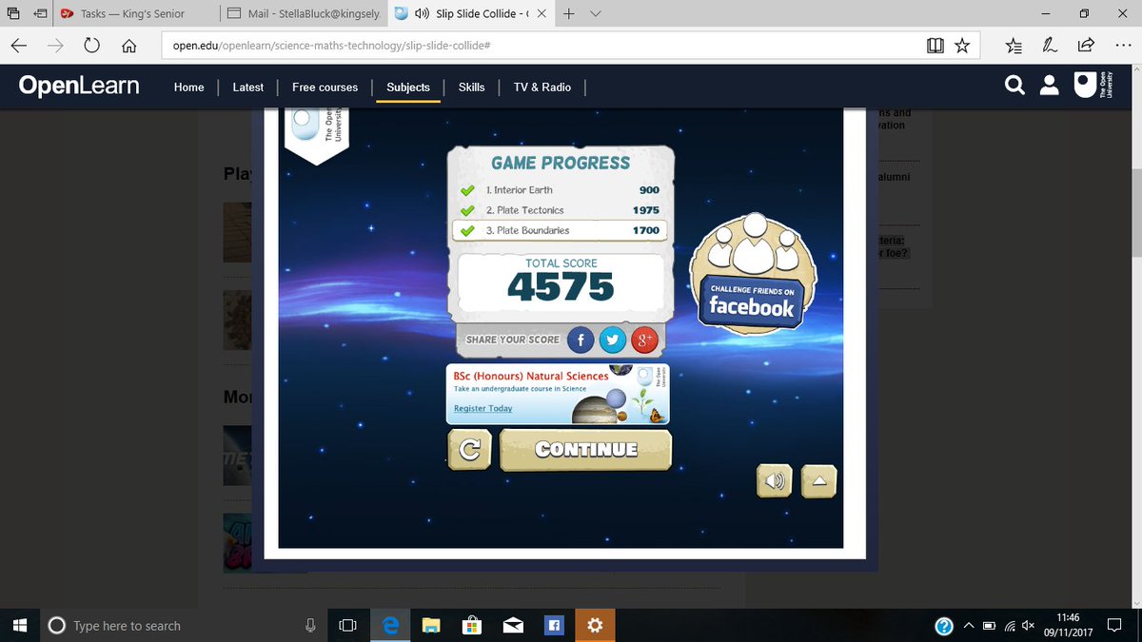This screenshot has width=1142, height=642.
Task: Select the Slip Slide Collide tab
Action: (471, 14)
